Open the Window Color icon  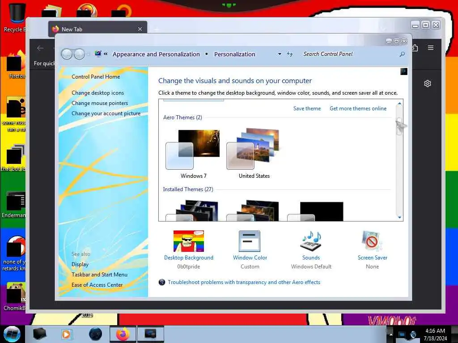pos(250,241)
